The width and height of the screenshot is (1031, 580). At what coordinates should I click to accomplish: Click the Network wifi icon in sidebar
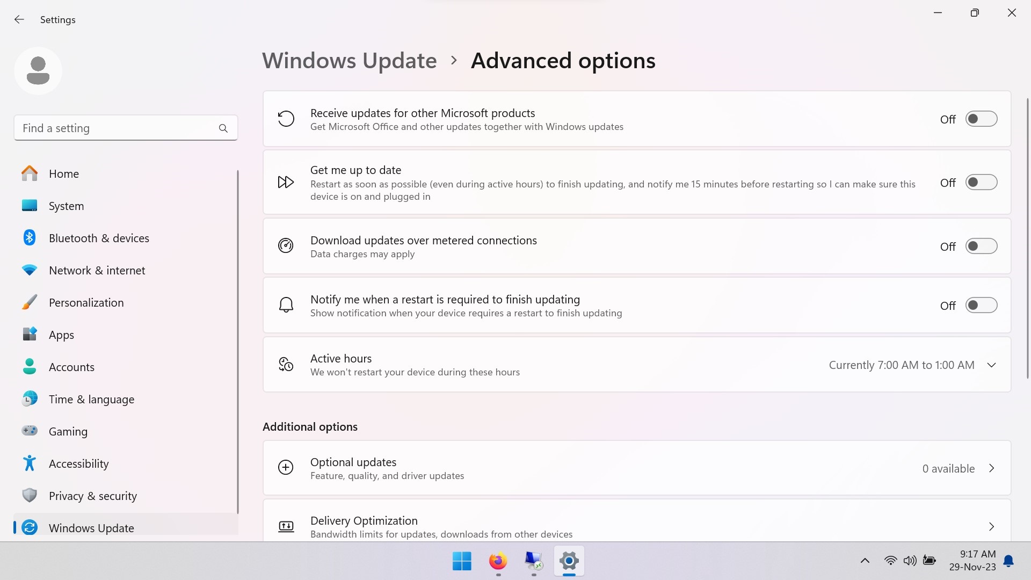point(30,270)
